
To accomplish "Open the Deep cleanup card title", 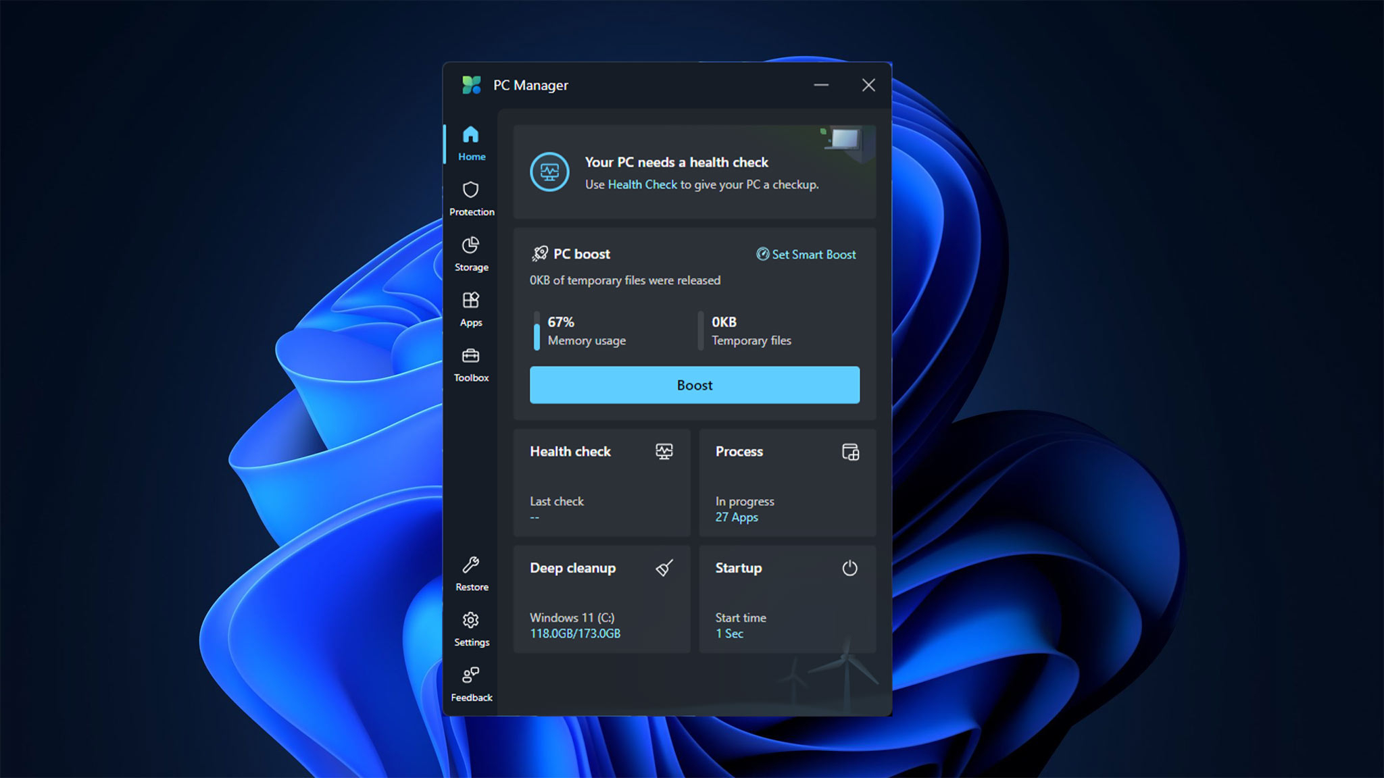I will [x=573, y=569].
